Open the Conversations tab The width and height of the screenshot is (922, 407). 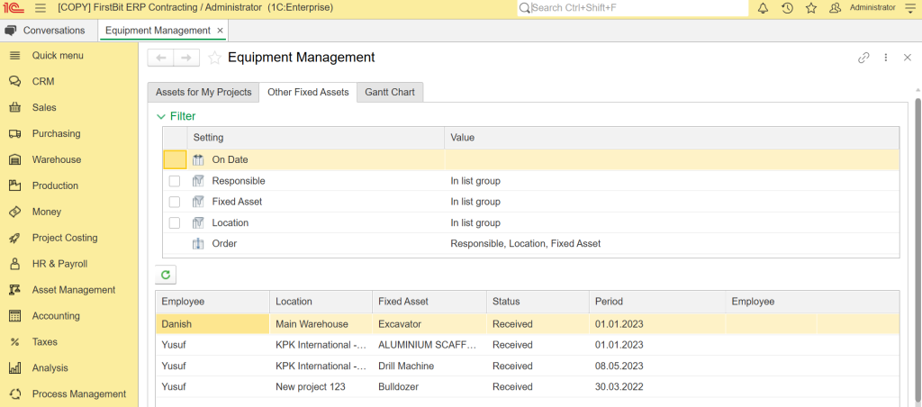coord(49,31)
